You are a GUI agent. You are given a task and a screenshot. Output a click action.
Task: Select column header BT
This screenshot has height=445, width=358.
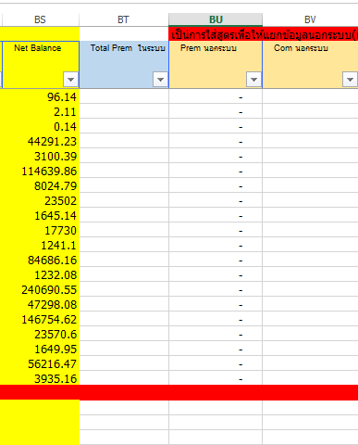(x=124, y=19)
